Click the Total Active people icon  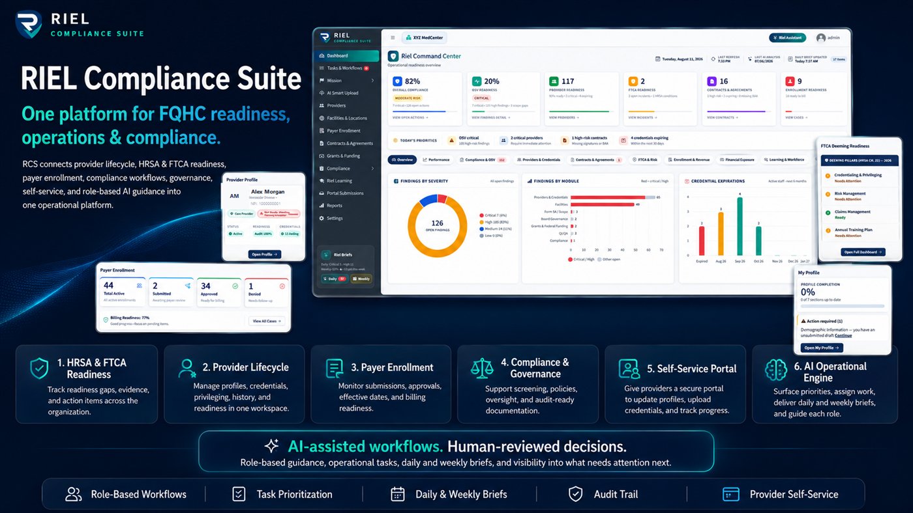[x=140, y=285]
